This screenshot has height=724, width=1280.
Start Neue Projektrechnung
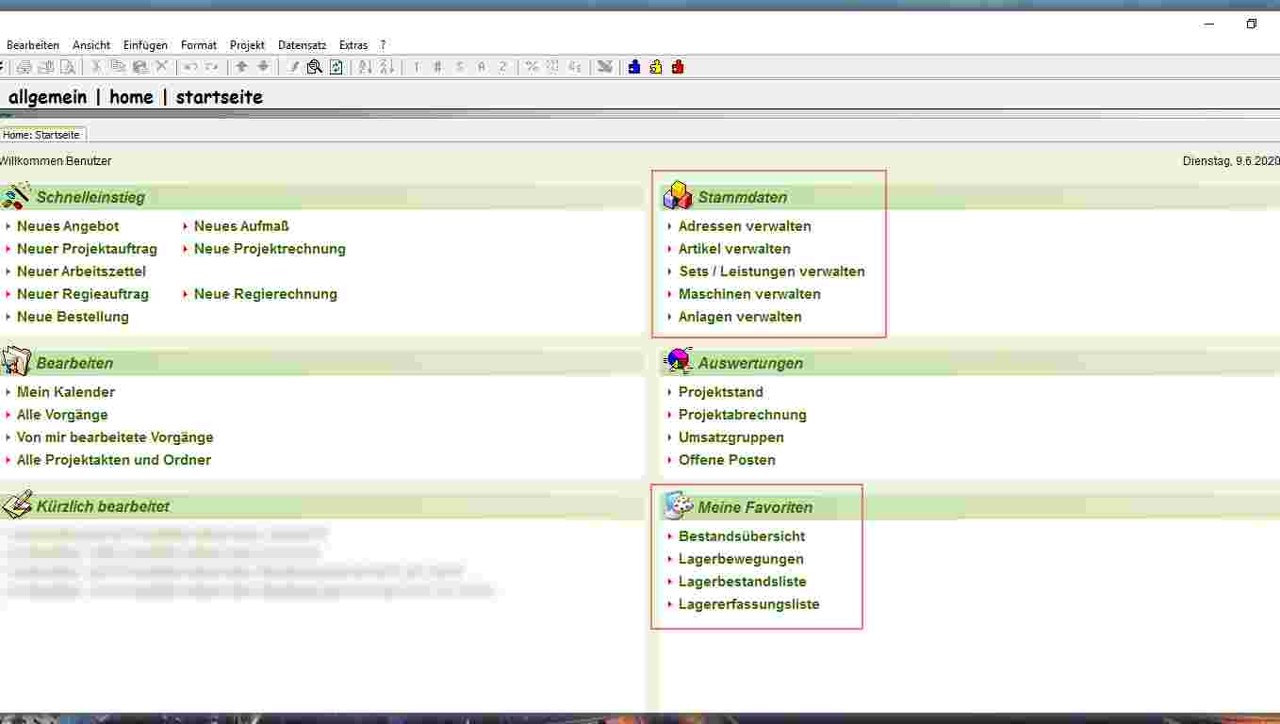(270, 249)
